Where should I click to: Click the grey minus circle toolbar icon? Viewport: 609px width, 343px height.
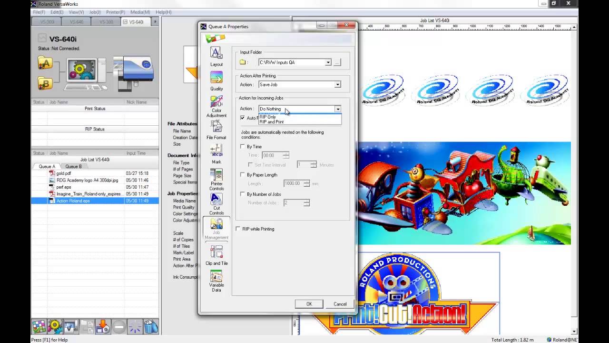(119, 326)
